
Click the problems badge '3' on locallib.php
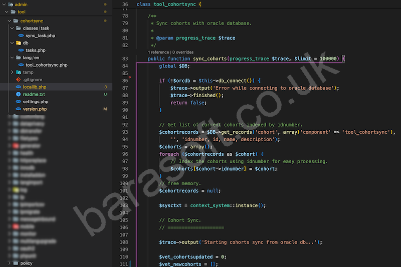[105, 87]
